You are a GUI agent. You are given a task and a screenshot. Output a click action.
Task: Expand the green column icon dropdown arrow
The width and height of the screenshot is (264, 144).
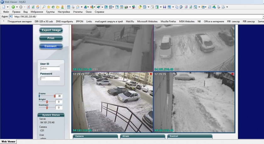coord(161,7)
